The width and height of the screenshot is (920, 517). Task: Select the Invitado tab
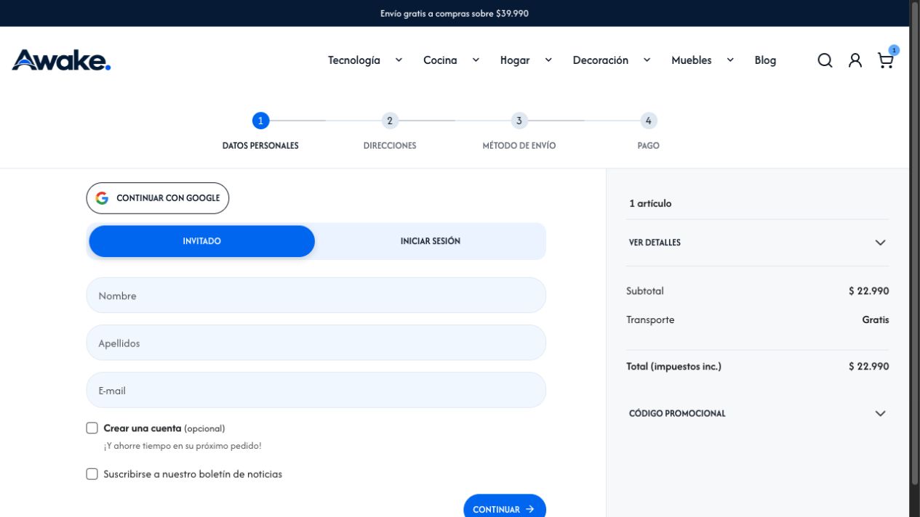coord(201,241)
